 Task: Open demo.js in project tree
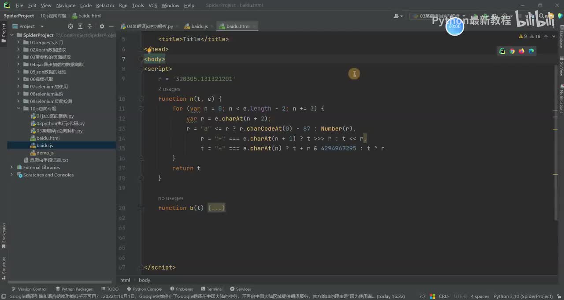(45, 153)
